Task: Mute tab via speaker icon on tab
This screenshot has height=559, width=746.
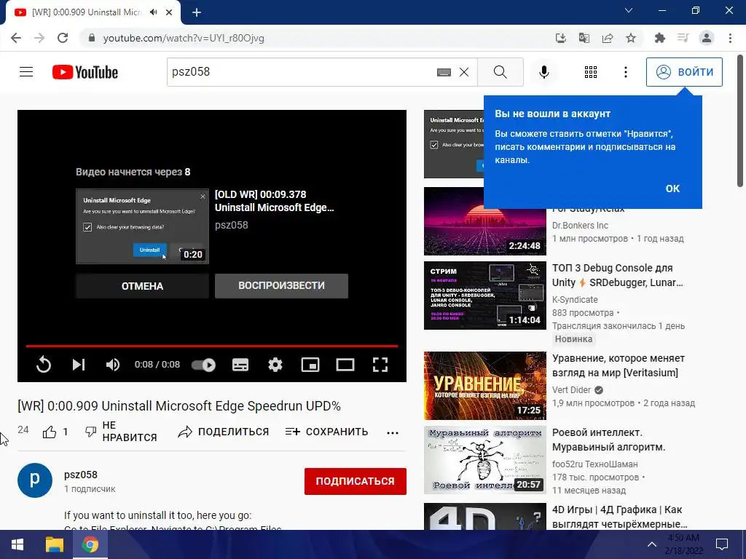Action: click(153, 12)
